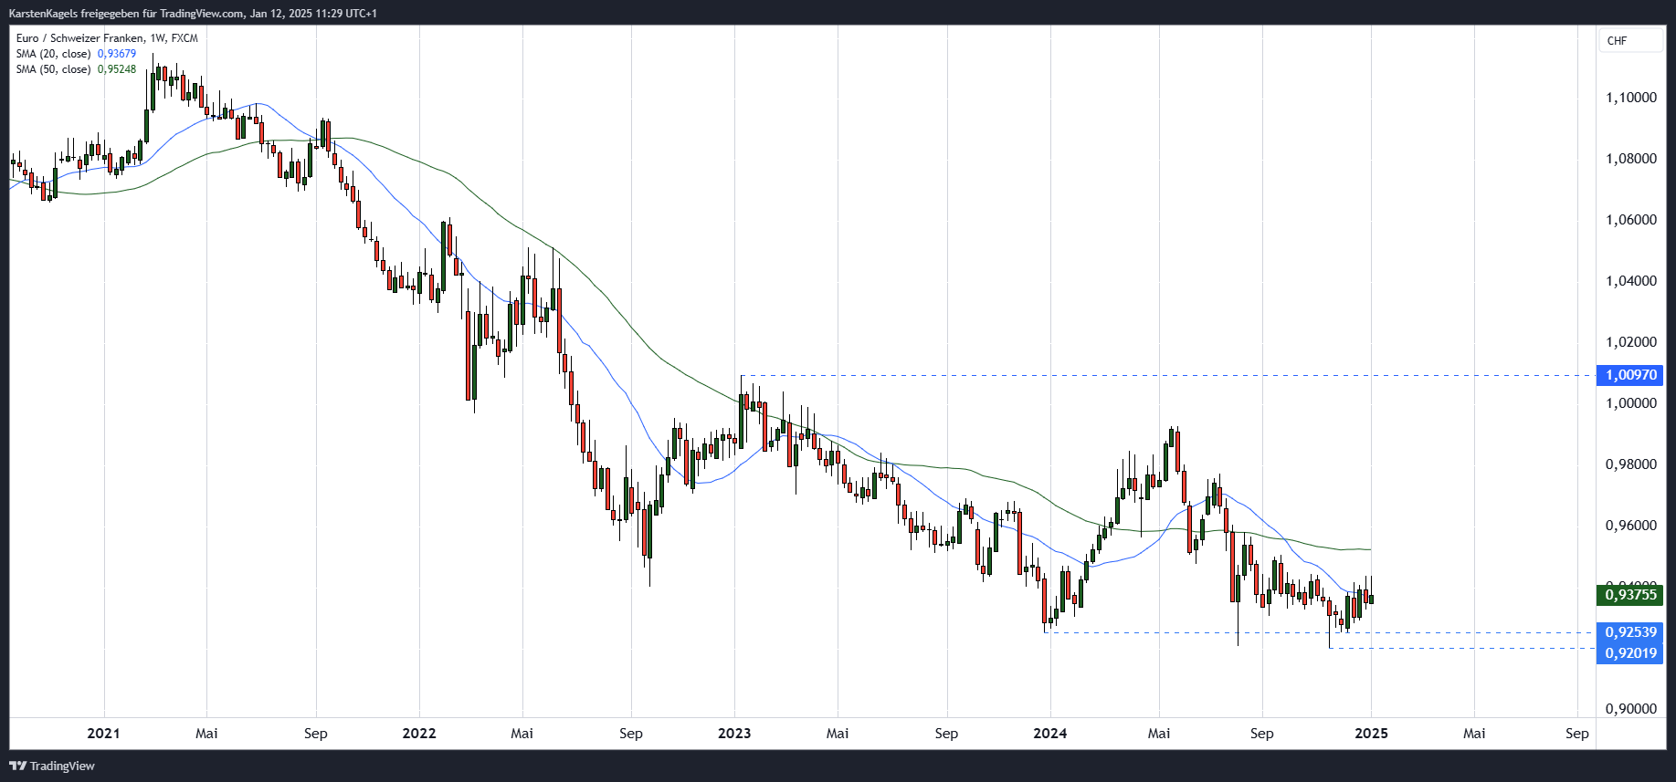Click the SMA 50 value 0,95248
Screen dimensions: 1676x782
[x=117, y=69]
